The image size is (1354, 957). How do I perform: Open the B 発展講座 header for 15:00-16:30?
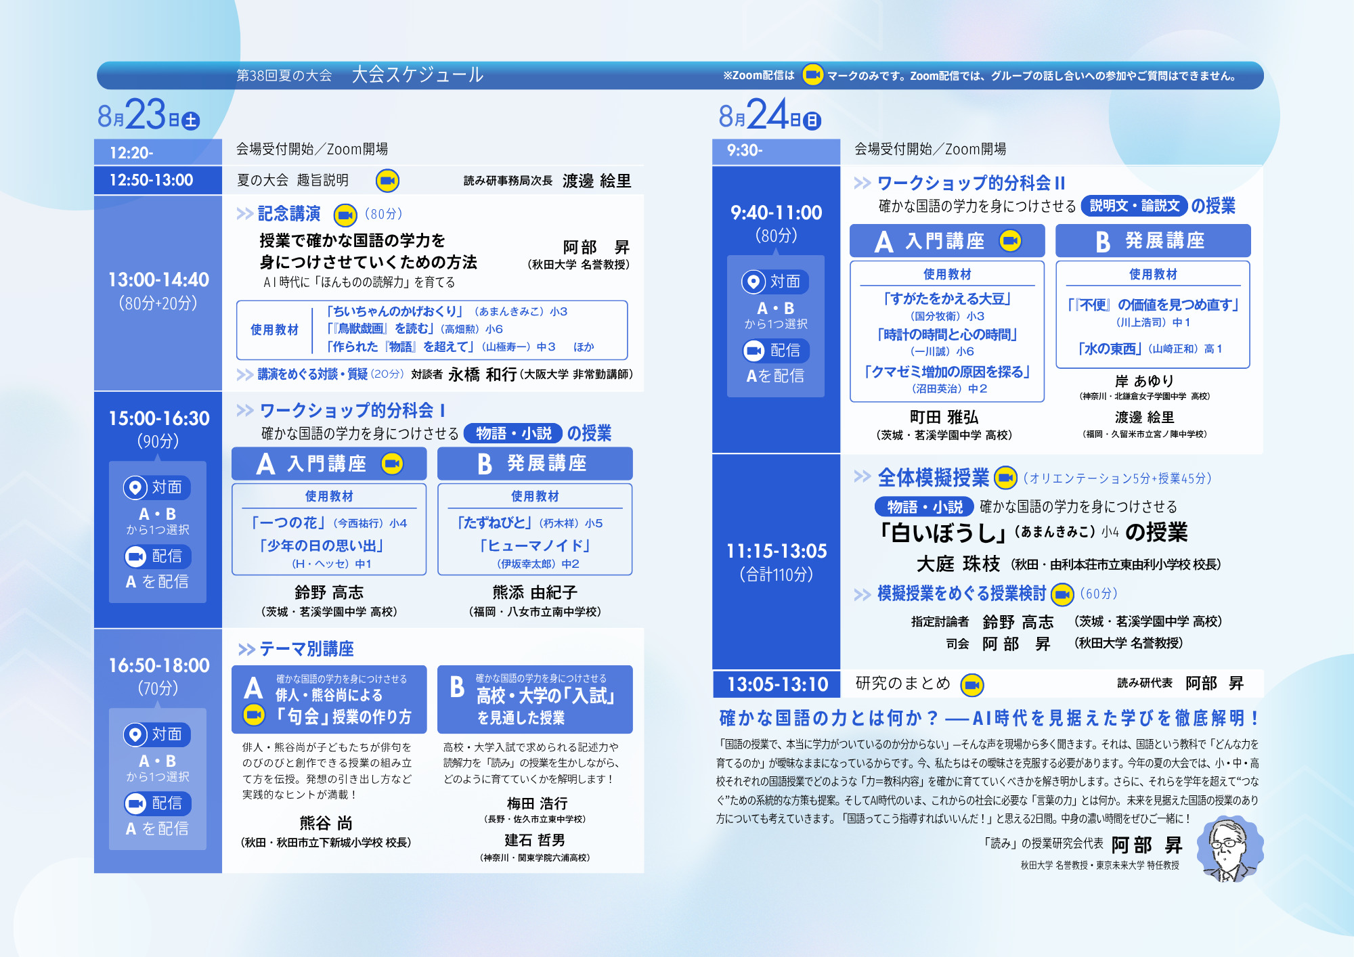pos(535,464)
